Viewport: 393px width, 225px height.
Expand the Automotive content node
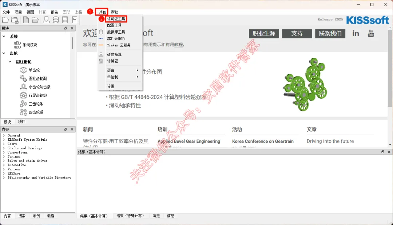coord(4,165)
